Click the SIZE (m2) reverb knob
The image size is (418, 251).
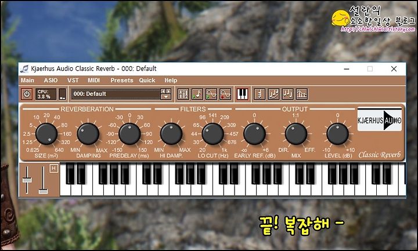(x=46, y=134)
